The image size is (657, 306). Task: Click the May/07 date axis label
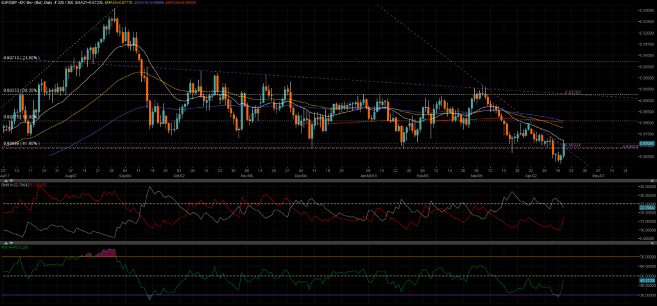(598, 176)
